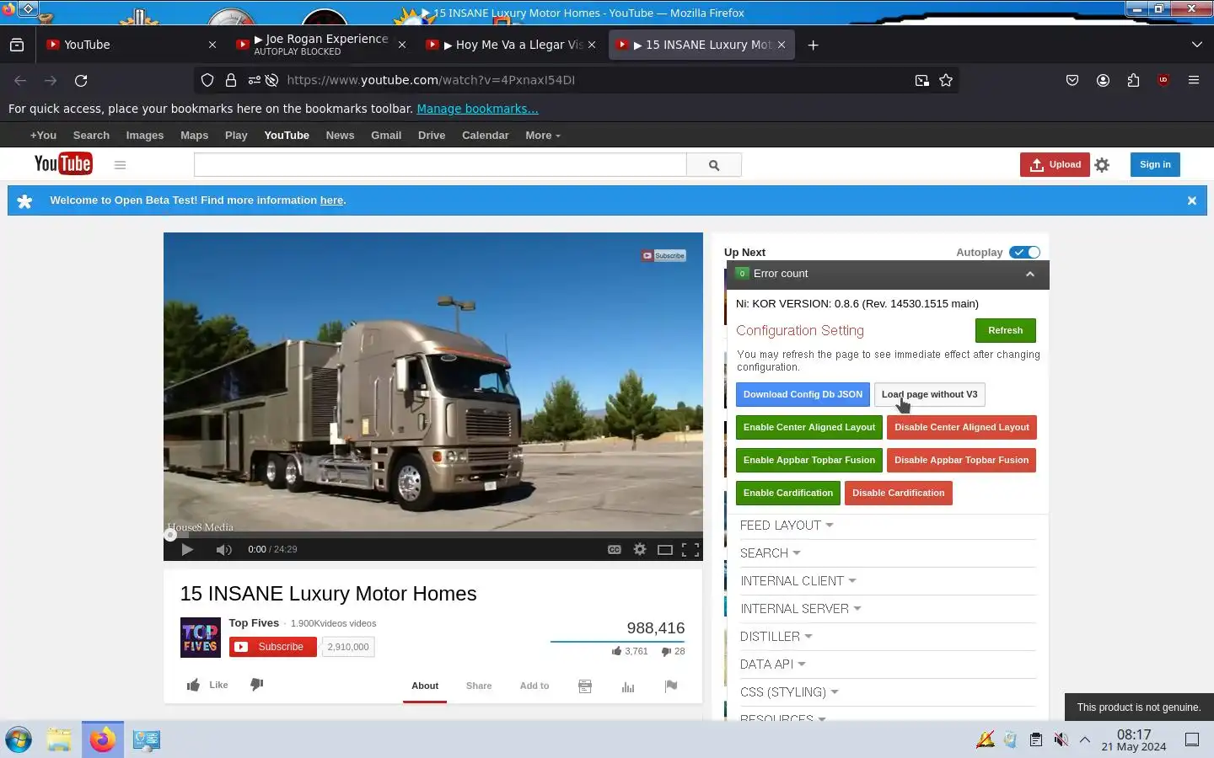Viewport: 1214px width, 758px height.
Task: Open Manage bookmarks link
Action: [x=477, y=109]
